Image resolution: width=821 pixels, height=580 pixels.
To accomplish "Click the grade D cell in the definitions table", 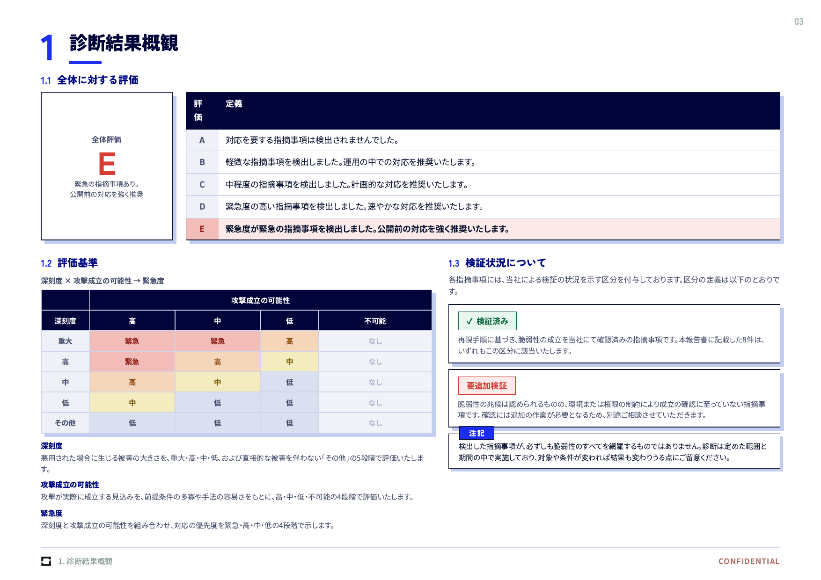I will pos(202,206).
